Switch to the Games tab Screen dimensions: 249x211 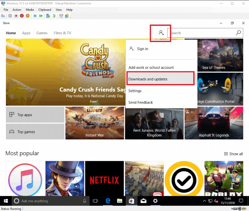click(42, 33)
